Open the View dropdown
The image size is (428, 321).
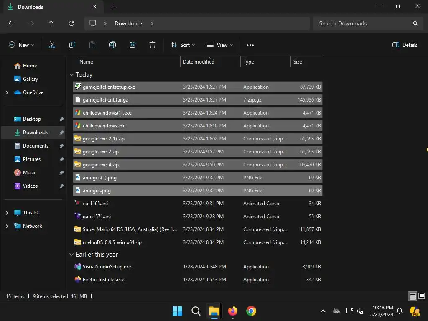click(220, 45)
